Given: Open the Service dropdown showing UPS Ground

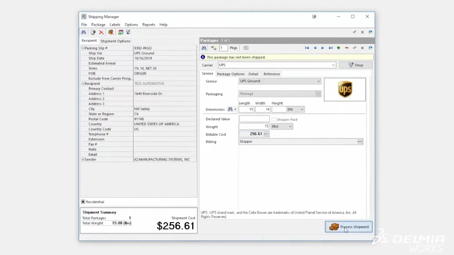Looking at the screenshot, I should [x=318, y=81].
